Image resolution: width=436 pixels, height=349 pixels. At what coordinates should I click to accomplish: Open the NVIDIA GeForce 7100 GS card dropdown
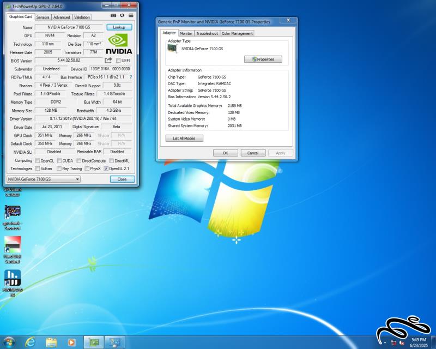pyautogui.click(x=44, y=179)
